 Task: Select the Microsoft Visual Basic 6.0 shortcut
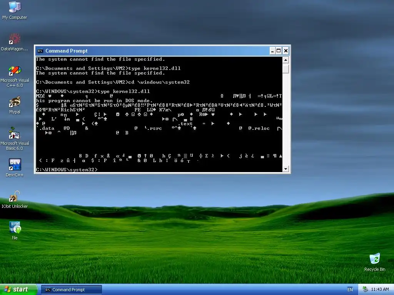(x=15, y=139)
